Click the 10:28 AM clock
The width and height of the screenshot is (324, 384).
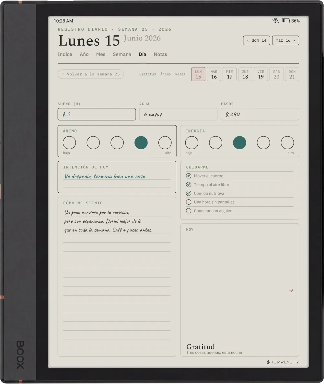pyautogui.click(x=64, y=21)
